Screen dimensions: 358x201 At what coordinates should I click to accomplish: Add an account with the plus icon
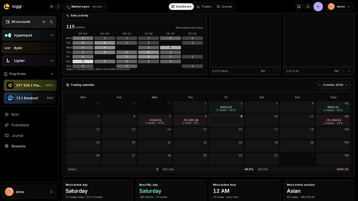pos(44,22)
